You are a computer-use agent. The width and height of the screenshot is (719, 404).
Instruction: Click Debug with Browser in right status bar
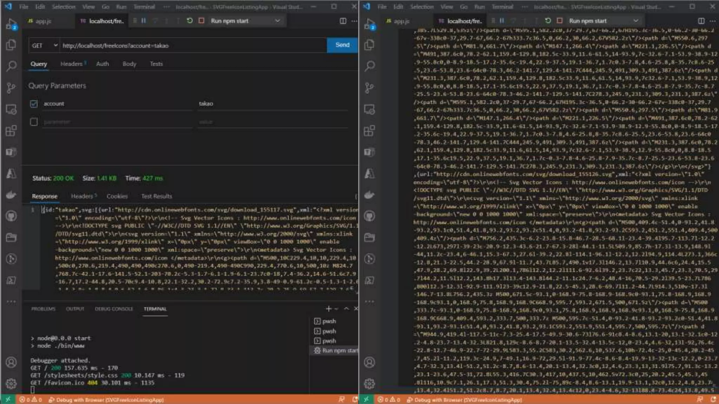click(x=464, y=400)
